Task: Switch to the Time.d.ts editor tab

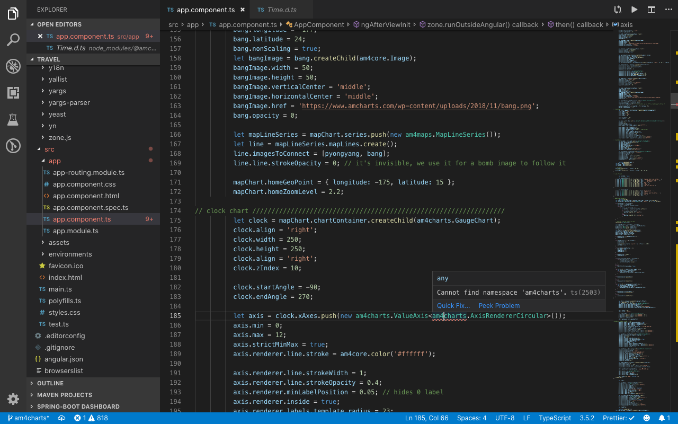Action: click(x=281, y=10)
